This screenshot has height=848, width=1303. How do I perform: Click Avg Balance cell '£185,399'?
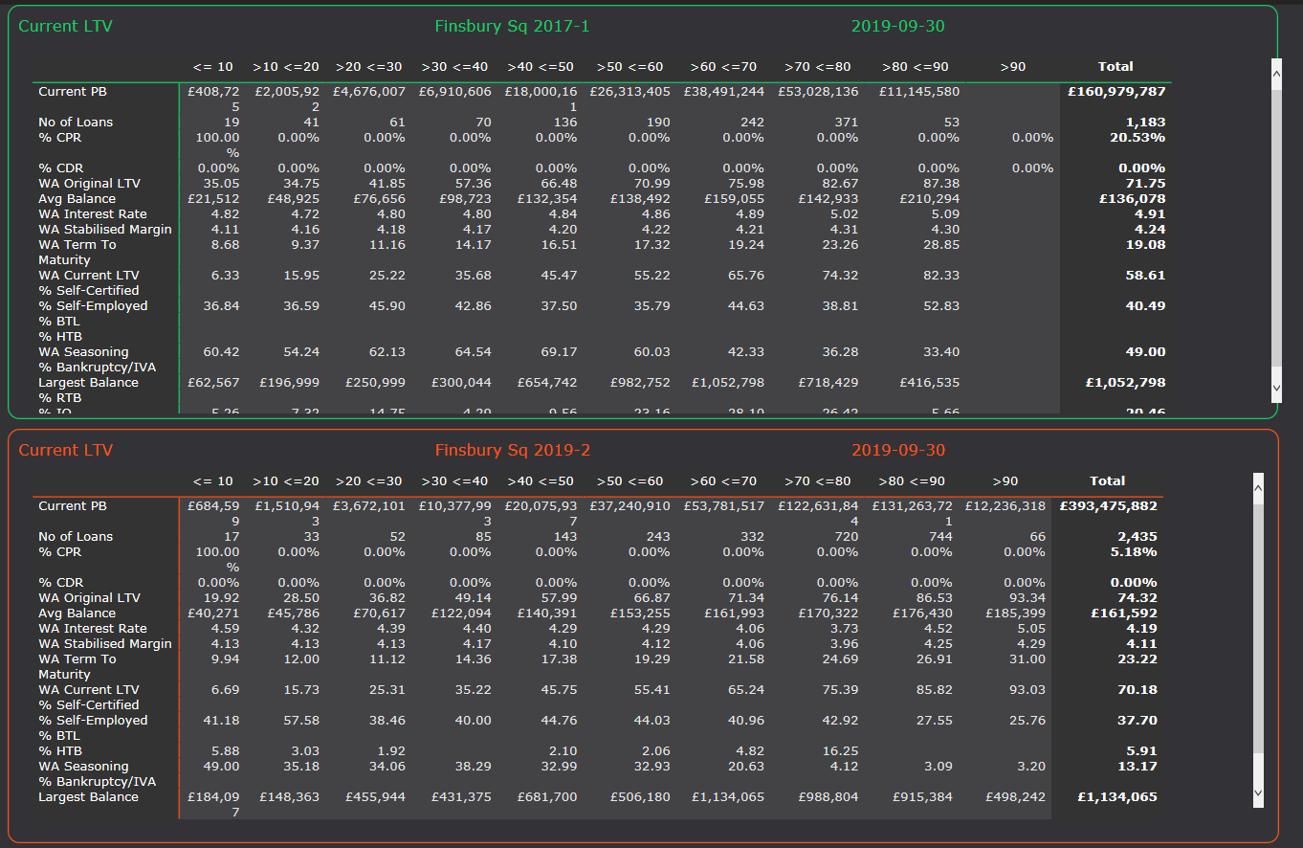pyautogui.click(x=1016, y=614)
